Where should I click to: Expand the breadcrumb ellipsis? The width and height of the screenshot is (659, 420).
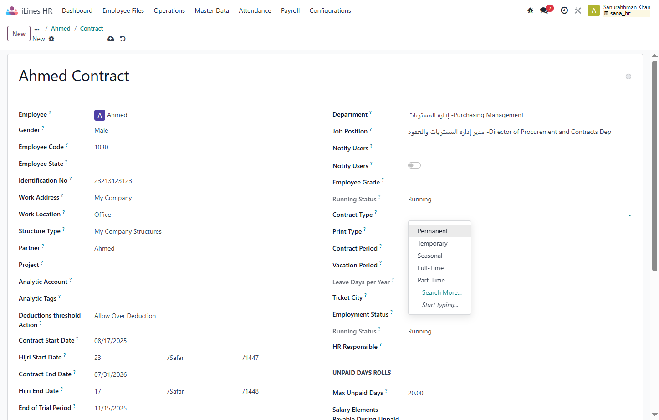(x=37, y=29)
